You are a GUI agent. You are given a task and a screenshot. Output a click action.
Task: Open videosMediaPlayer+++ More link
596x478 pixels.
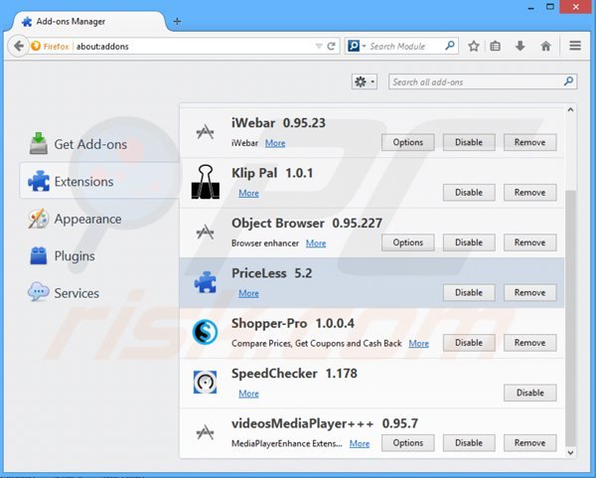tap(360, 444)
